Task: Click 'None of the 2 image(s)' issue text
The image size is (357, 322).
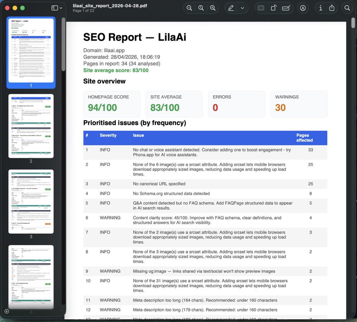Action: tap(209, 237)
